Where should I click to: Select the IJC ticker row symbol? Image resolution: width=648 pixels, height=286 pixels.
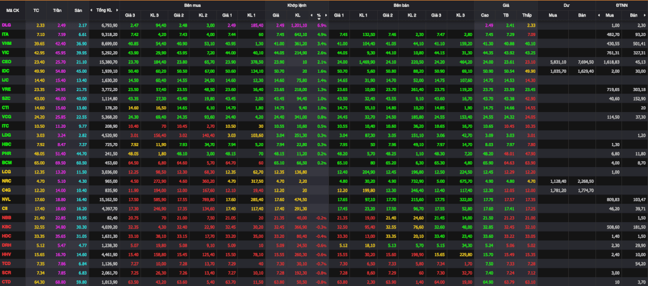point(5,79)
